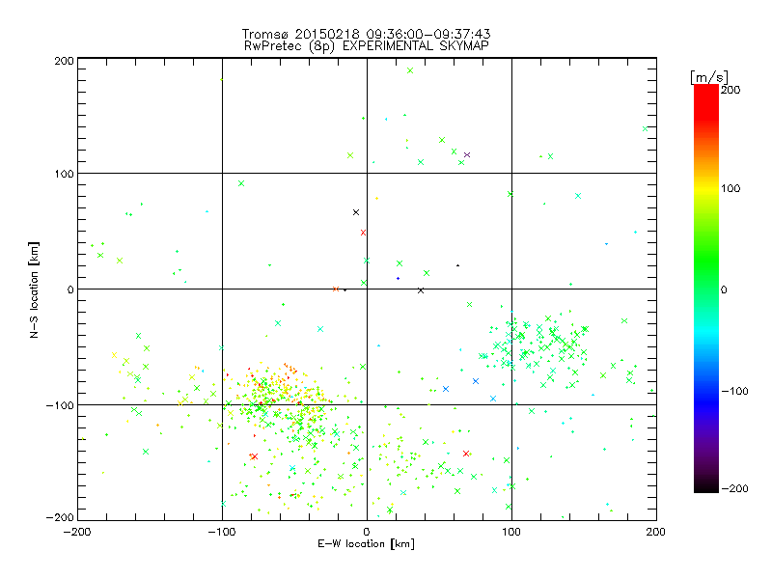The image size is (772, 579).
Task: Click the black X marker just below zero line
Action: [x=421, y=291]
